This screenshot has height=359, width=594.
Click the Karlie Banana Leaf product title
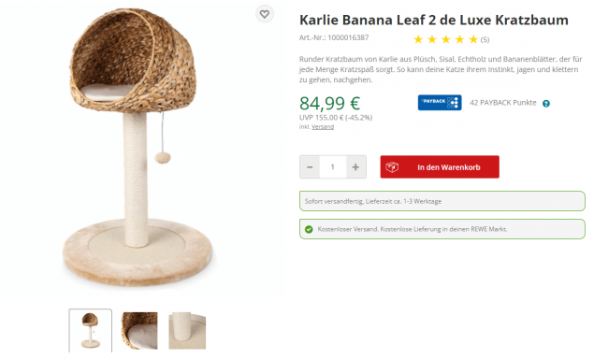[x=434, y=20]
